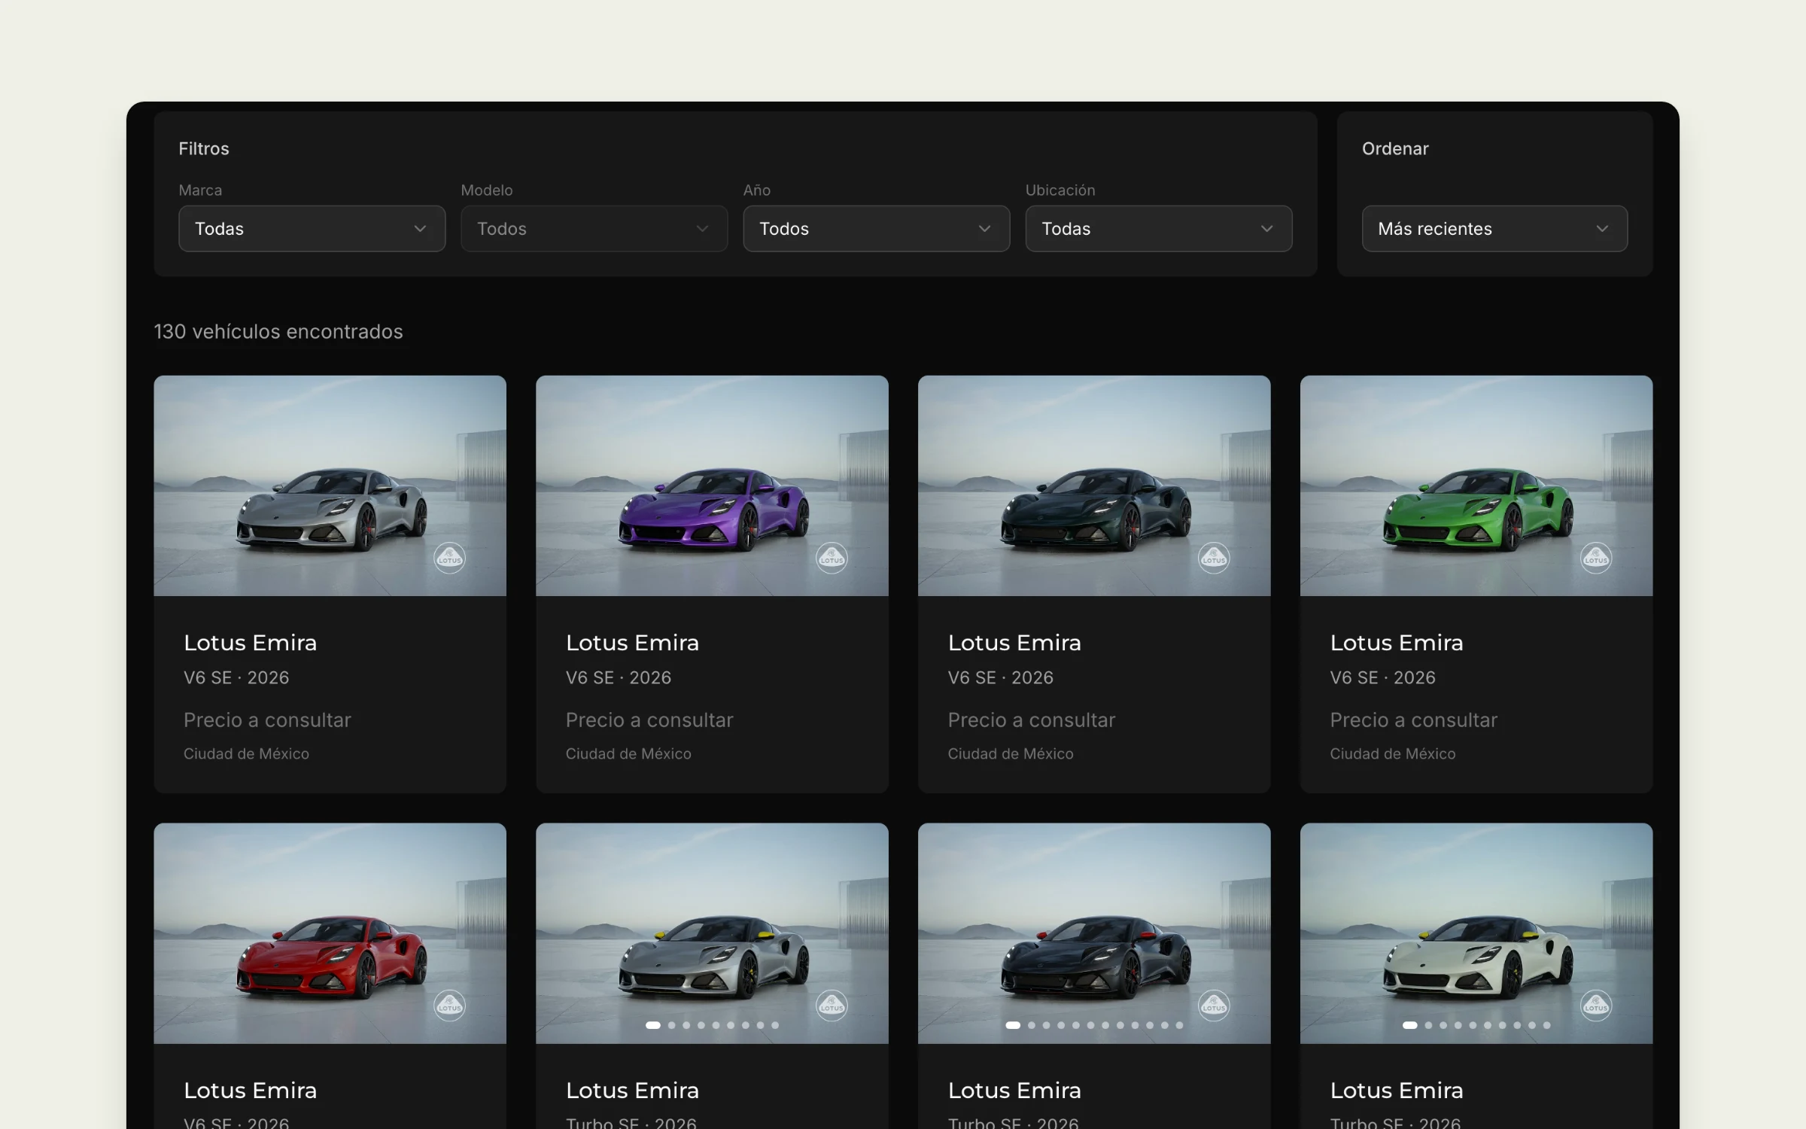This screenshot has height=1129, width=1806.
Task: Click the 'Marca' filter label
Action: point(200,190)
